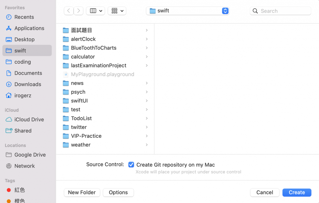Image resolution: width=319 pixels, height=203 pixels.
Task: Select the weather folder
Action: coord(80,145)
